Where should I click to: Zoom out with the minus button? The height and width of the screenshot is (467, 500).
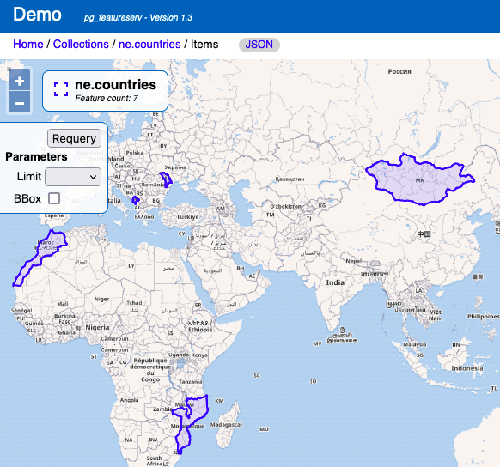[x=20, y=102]
